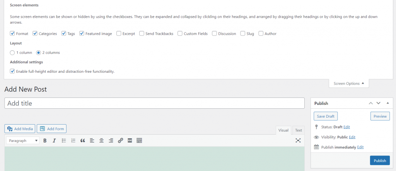Toggle bold formatting in editor toolbar
Viewport: 396px width, 171px height.
(x=45, y=140)
